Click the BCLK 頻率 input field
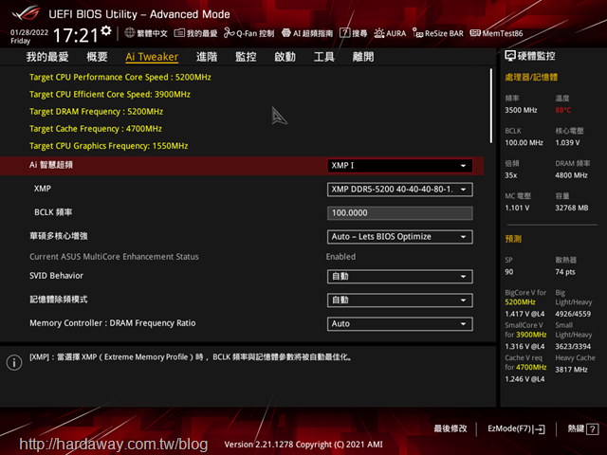The image size is (607, 455). (x=400, y=212)
